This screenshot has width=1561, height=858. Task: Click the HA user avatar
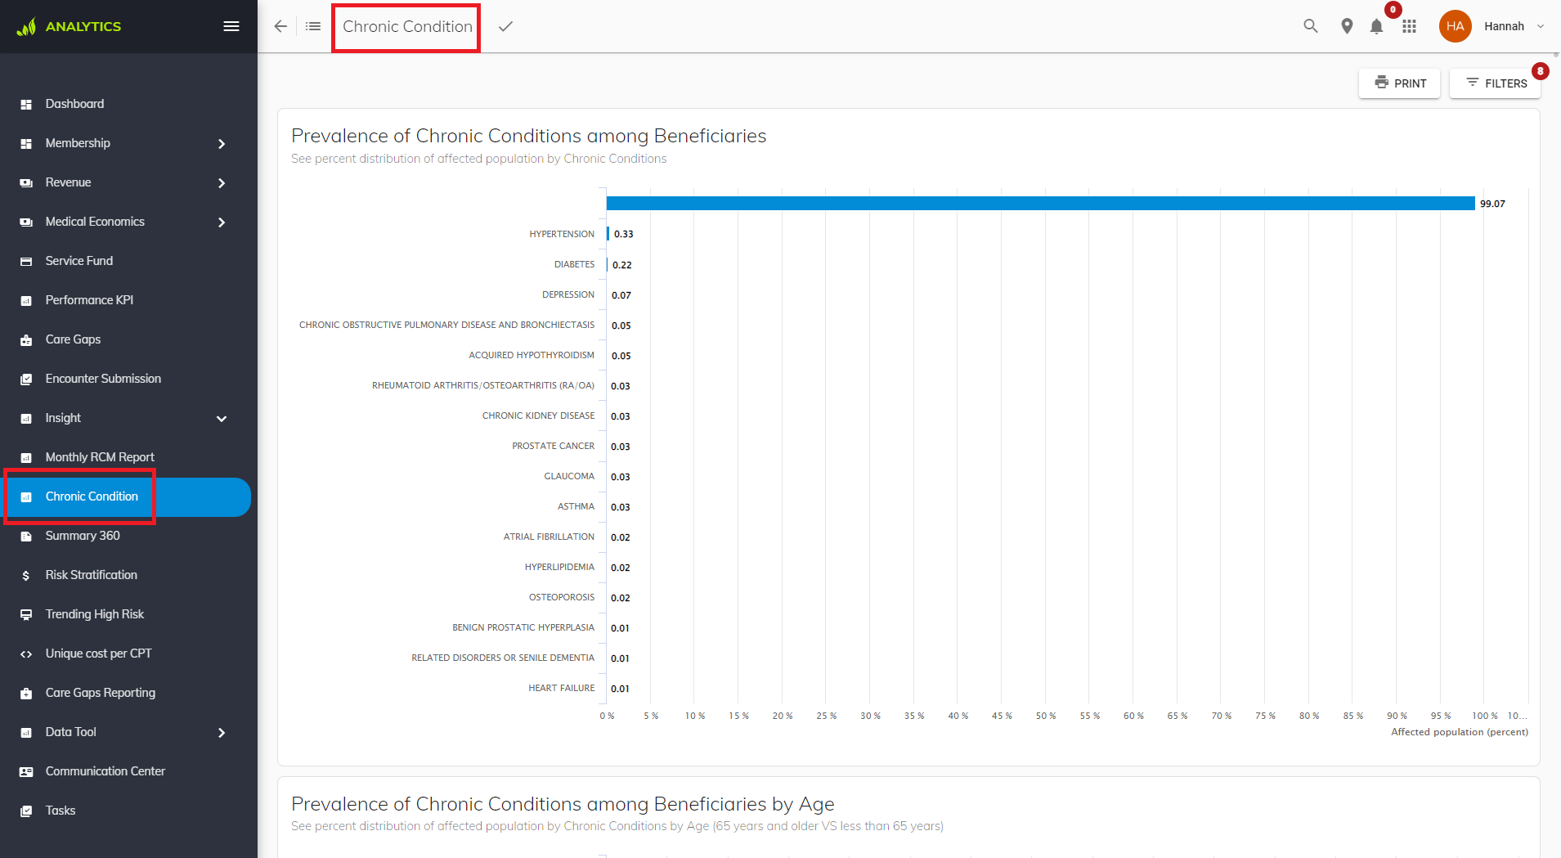1455,26
